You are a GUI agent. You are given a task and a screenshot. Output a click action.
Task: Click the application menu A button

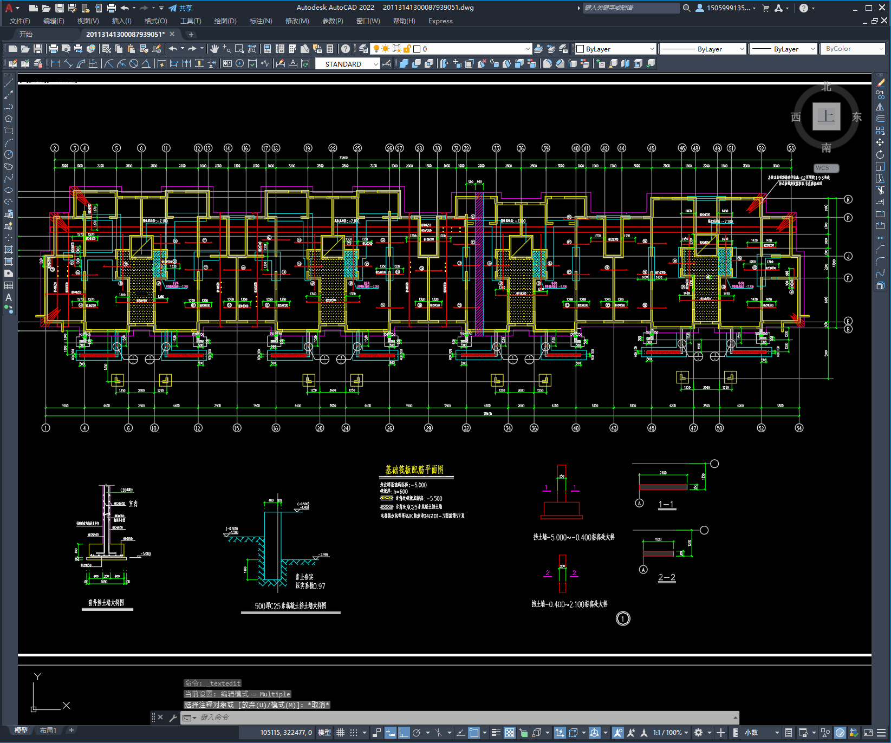pyautogui.click(x=9, y=8)
